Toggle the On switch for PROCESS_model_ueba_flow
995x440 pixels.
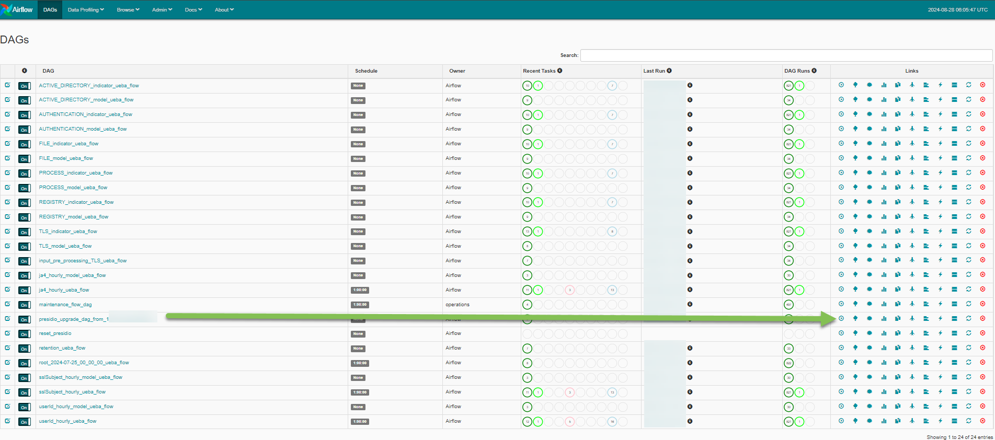(x=24, y=188)
